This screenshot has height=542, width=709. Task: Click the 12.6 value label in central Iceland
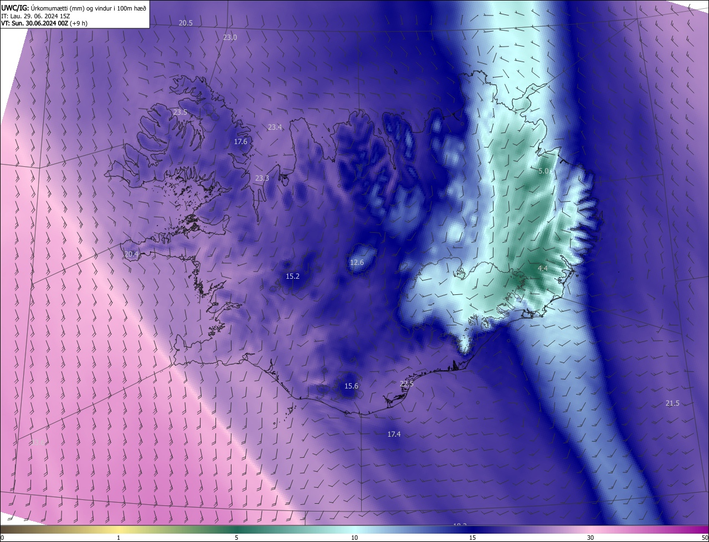coord(357,262)
